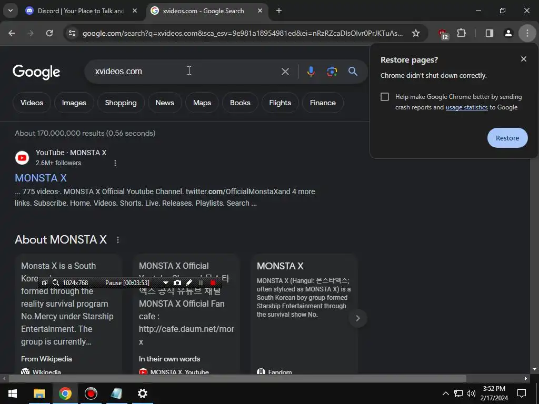Click the Restore button

point(507,138)
